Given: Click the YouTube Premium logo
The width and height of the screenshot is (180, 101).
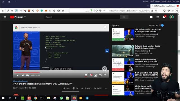Looking at the screenshot, I should (17, 17).
